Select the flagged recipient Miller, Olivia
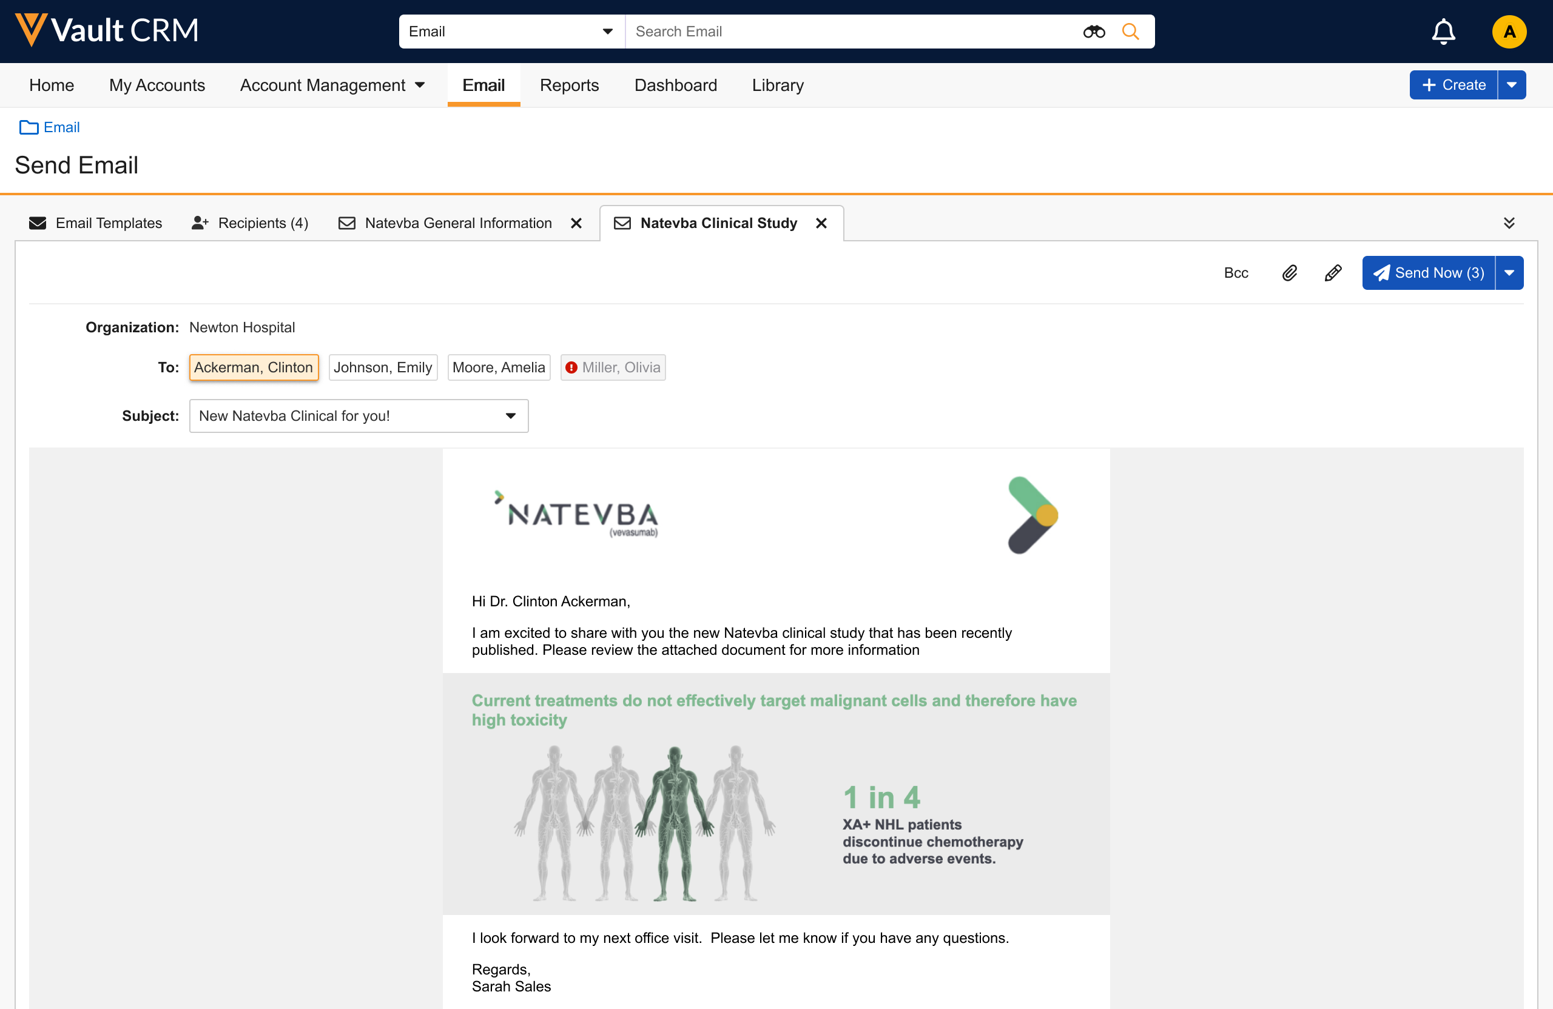Screen dimensions: 1553x1009 tap(613, 367)
